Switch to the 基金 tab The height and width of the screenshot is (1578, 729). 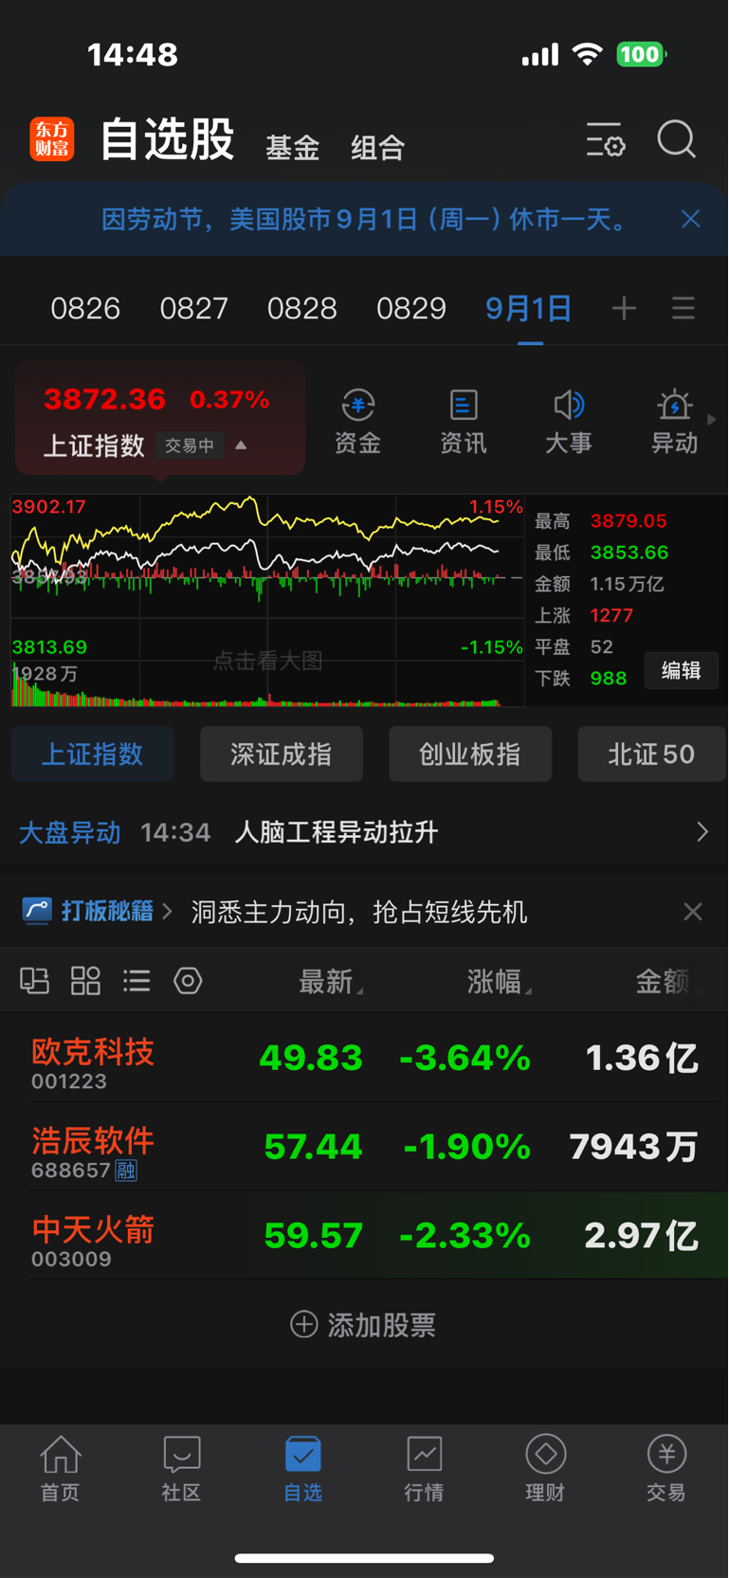point(292,148)
